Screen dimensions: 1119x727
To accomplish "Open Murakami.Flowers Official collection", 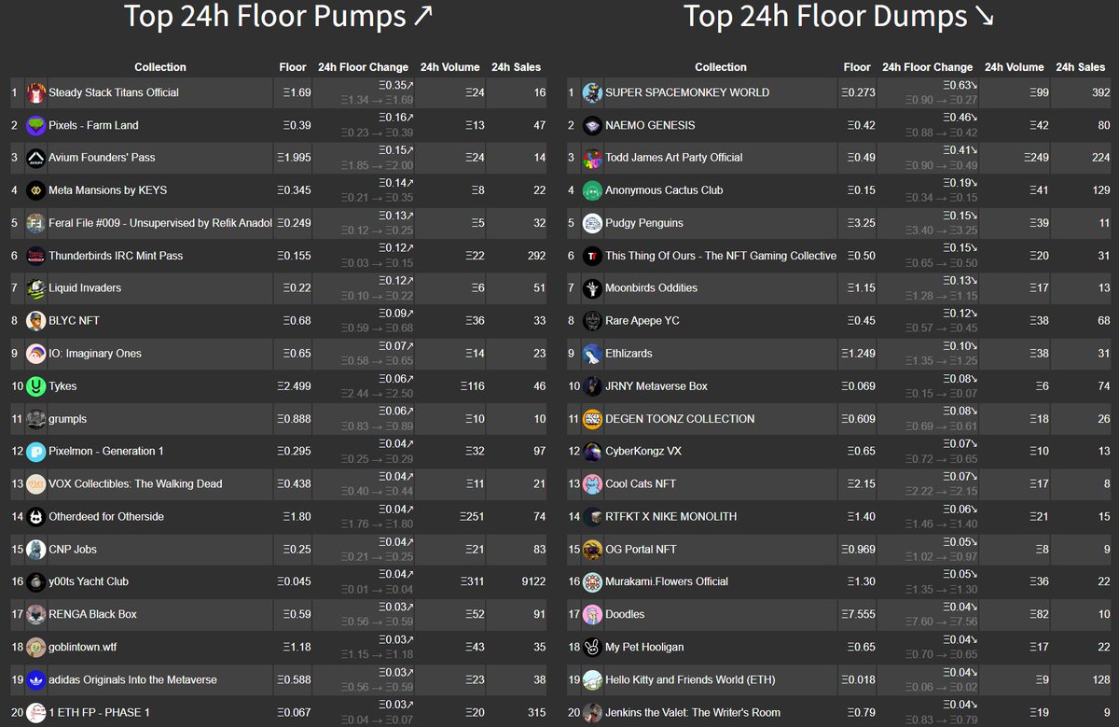I will pyautogui.click(x=667, y=581).
